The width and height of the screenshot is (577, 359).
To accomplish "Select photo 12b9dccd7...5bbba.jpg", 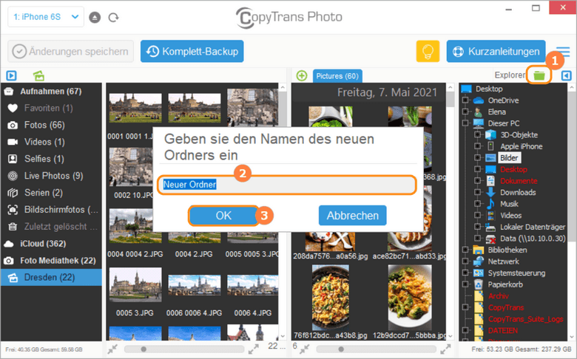I will 410,296.
